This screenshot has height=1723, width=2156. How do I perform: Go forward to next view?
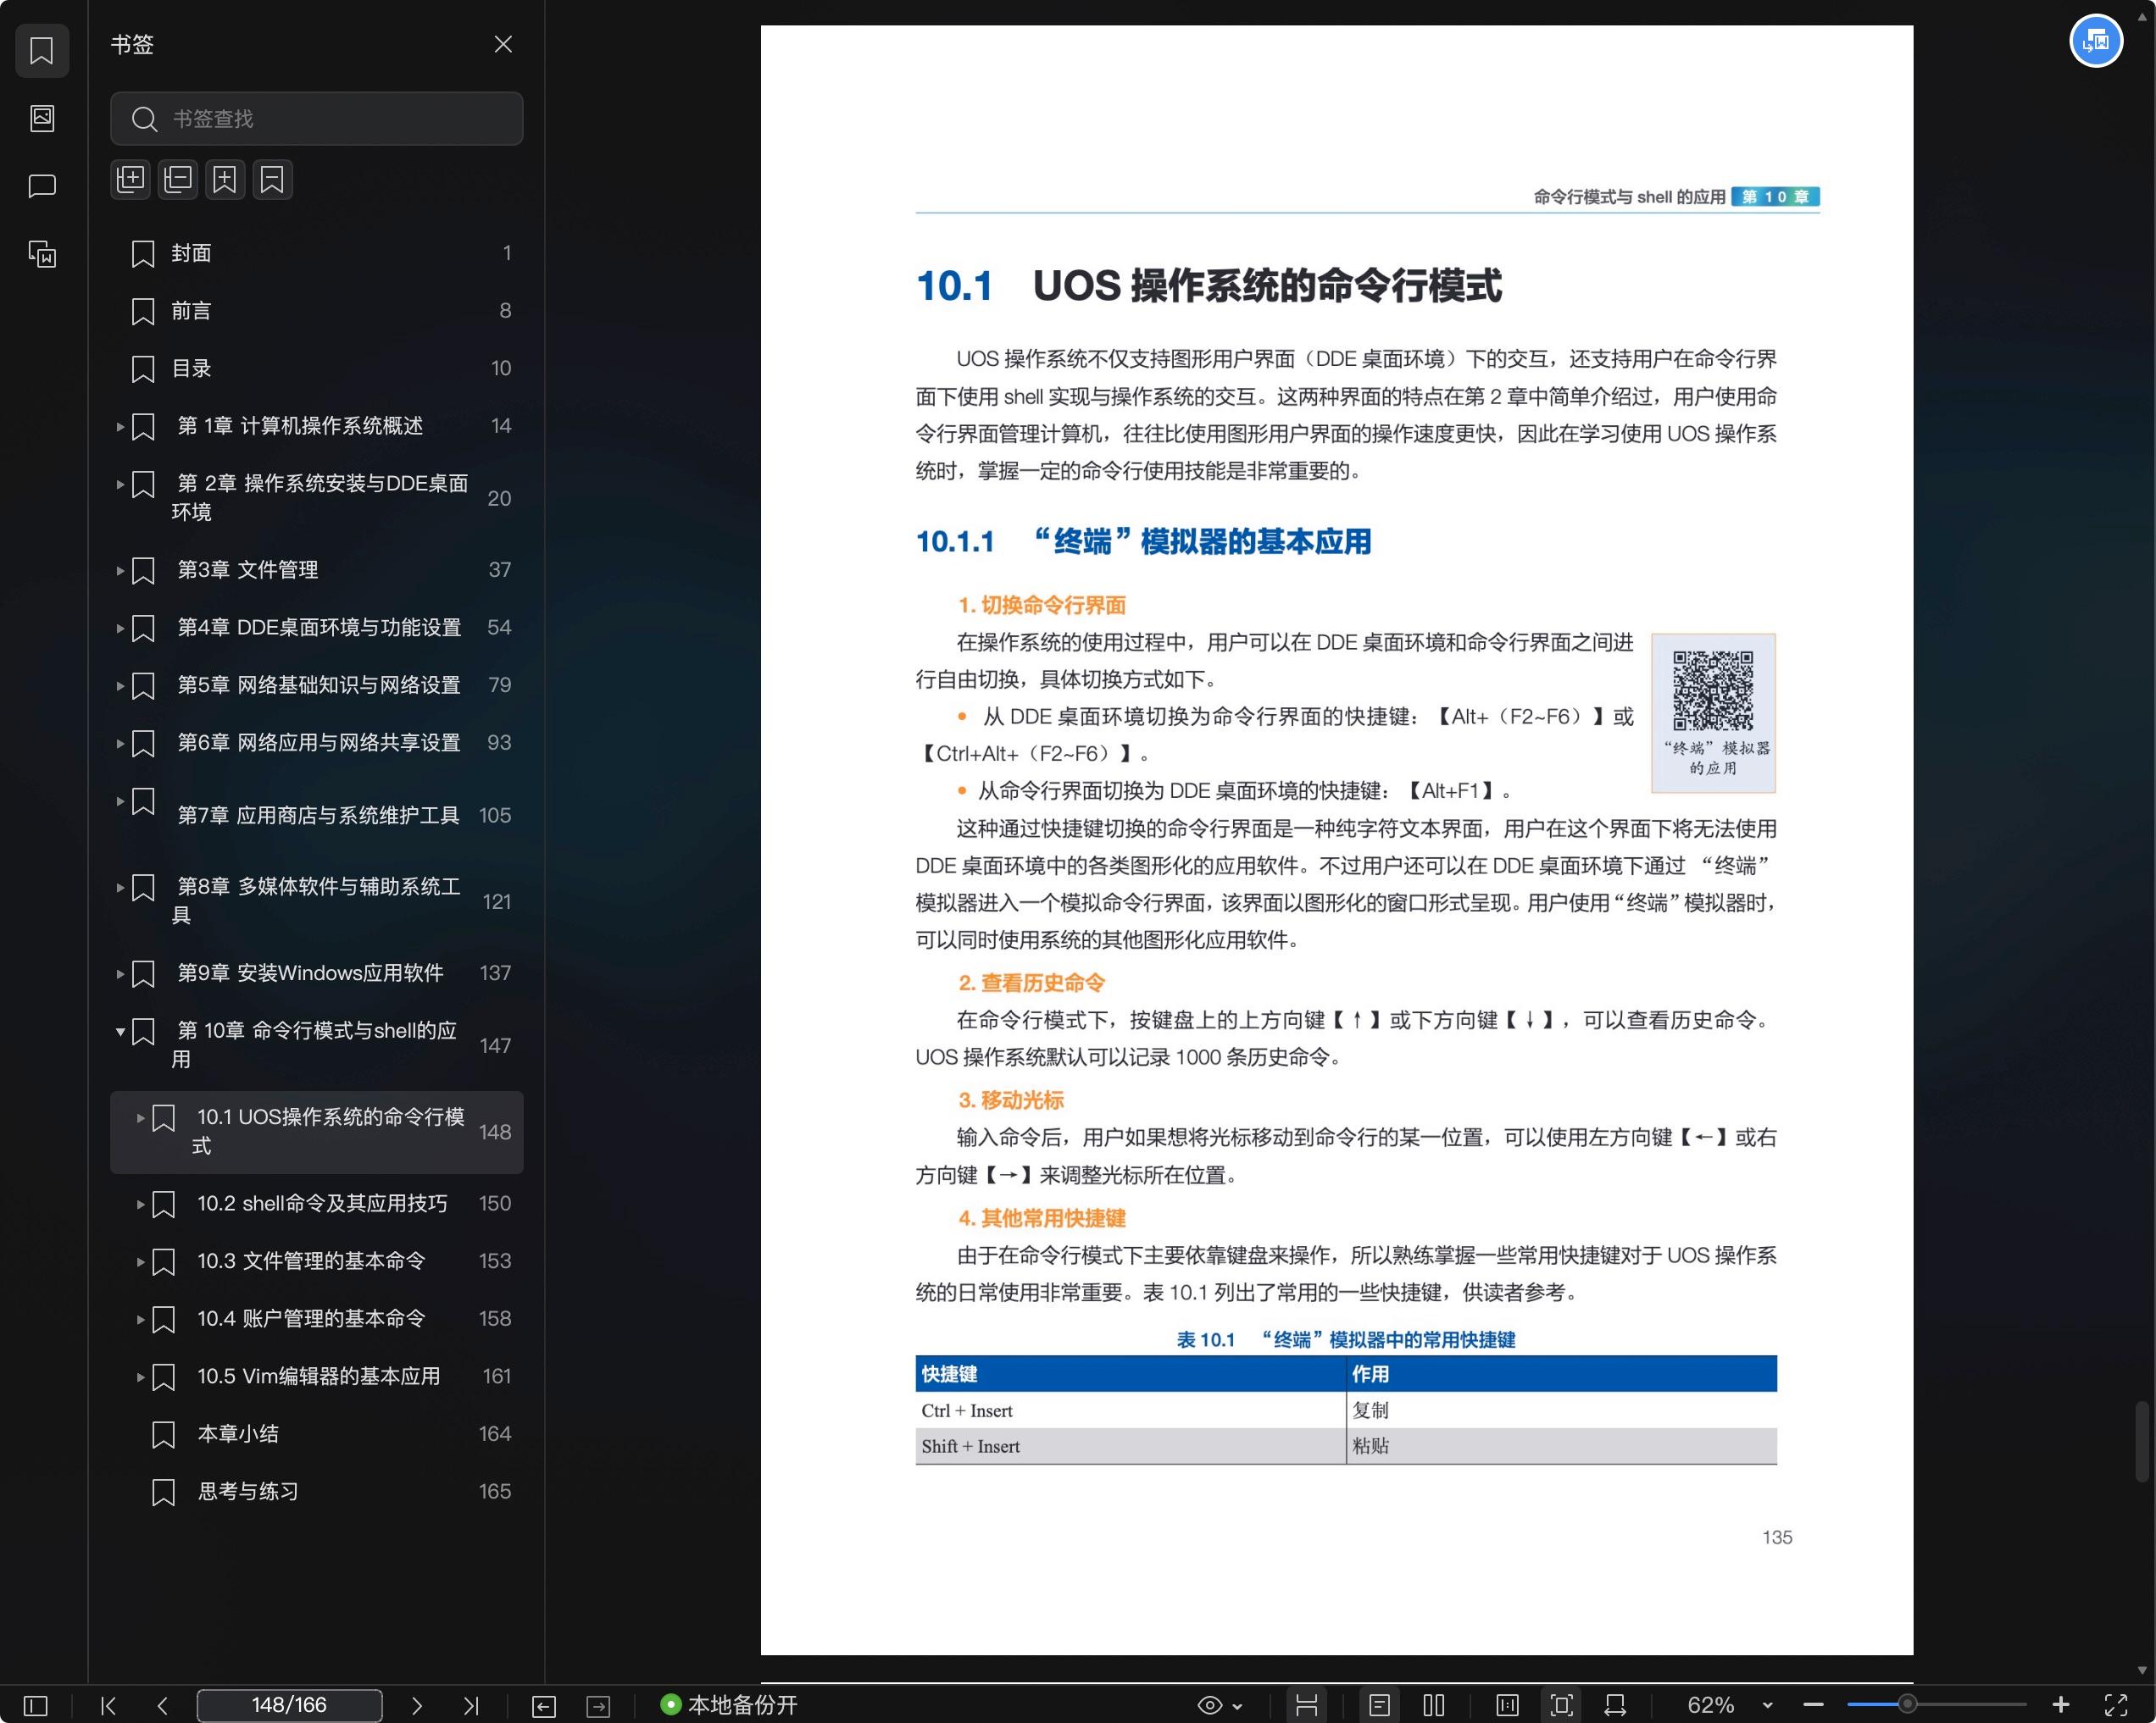(x=598, y=1706)
